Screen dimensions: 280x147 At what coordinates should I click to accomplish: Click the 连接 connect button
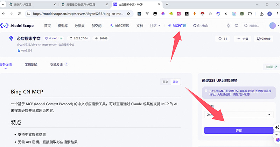point(239,131)
